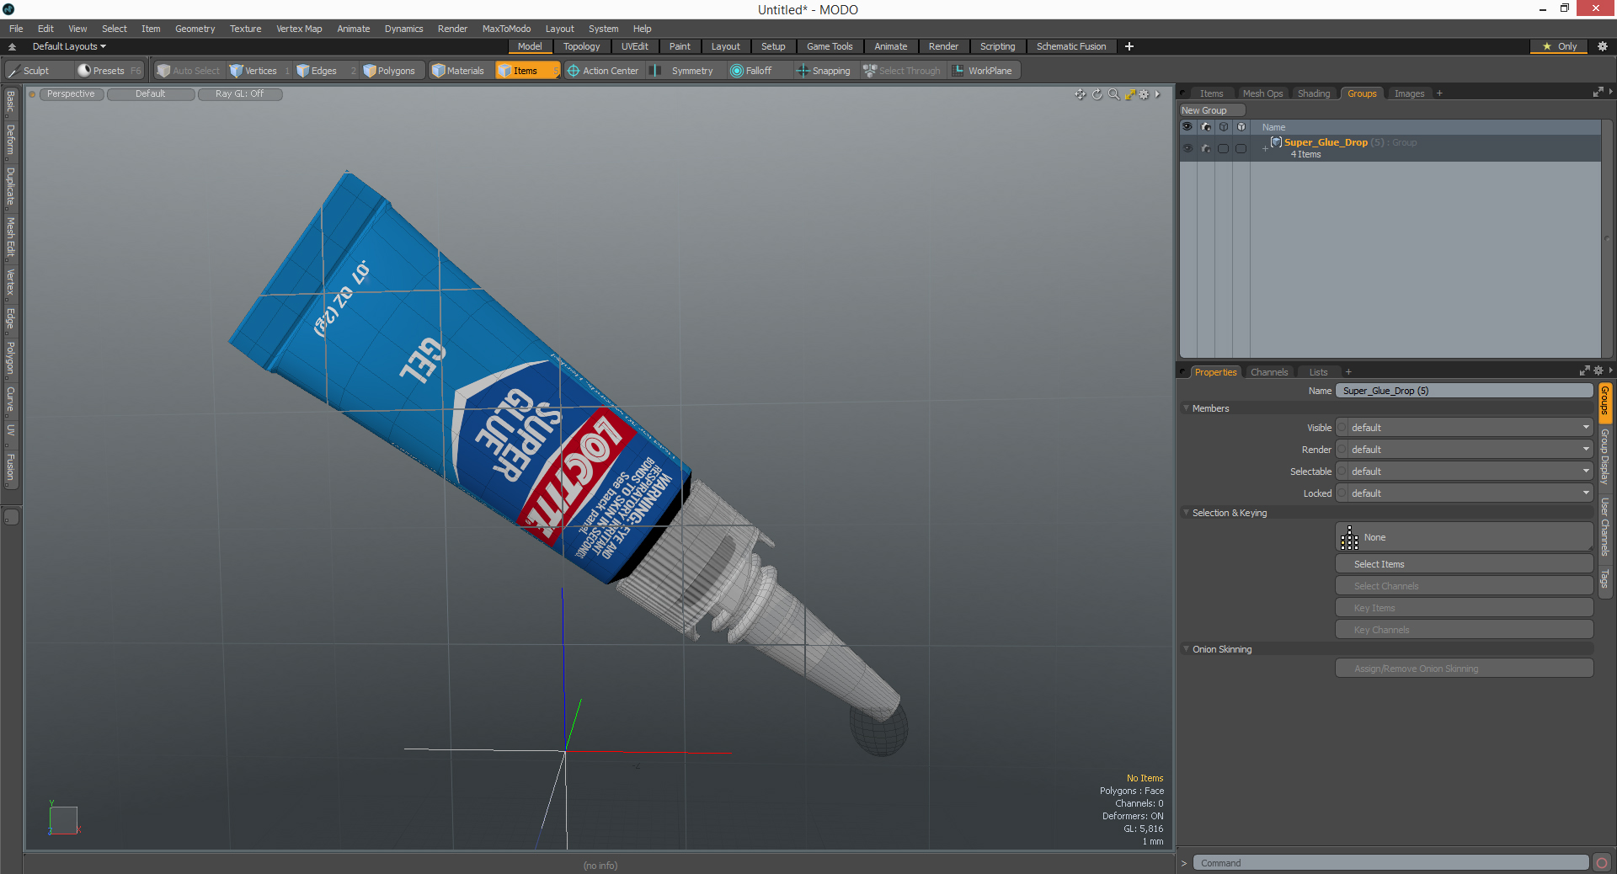
Task: Click the viewport arrow menu after the gear
Action: tap(1158, 94)
